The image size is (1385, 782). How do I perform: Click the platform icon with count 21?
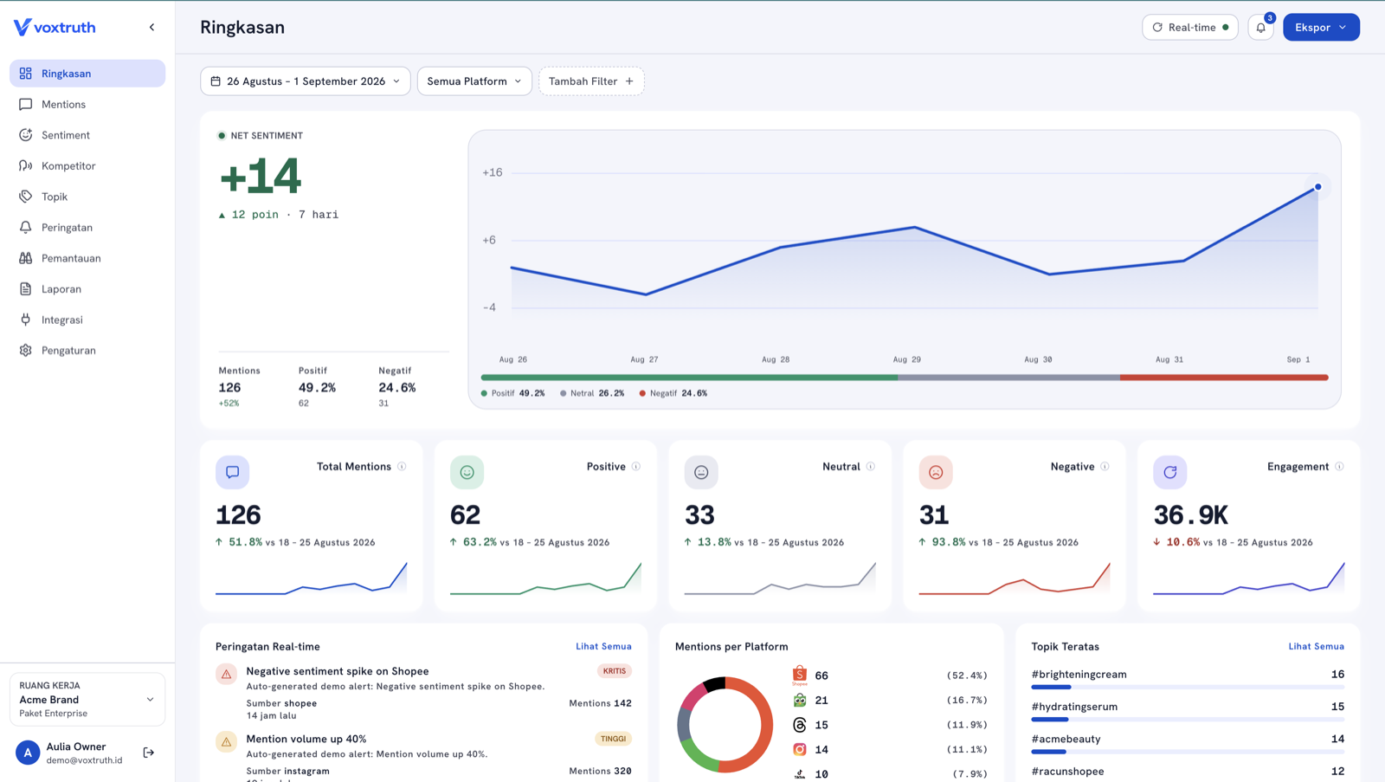(800, 700)
